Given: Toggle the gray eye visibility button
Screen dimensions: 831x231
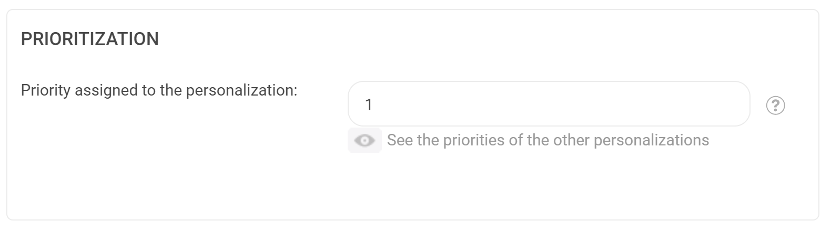Looking at the screenshot, I should tap(364, 140).
